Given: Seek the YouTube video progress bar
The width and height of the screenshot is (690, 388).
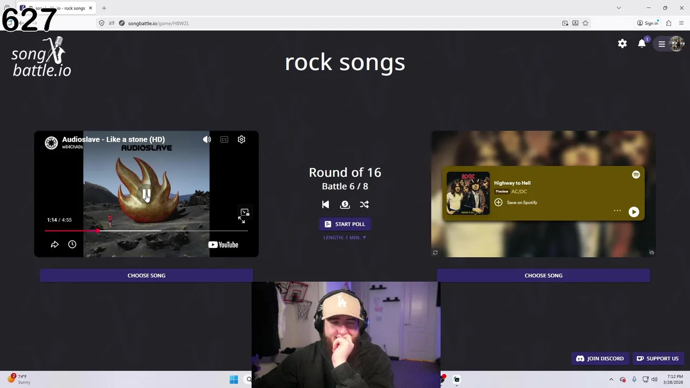Looking at the screenshot, I should point(146,231).
